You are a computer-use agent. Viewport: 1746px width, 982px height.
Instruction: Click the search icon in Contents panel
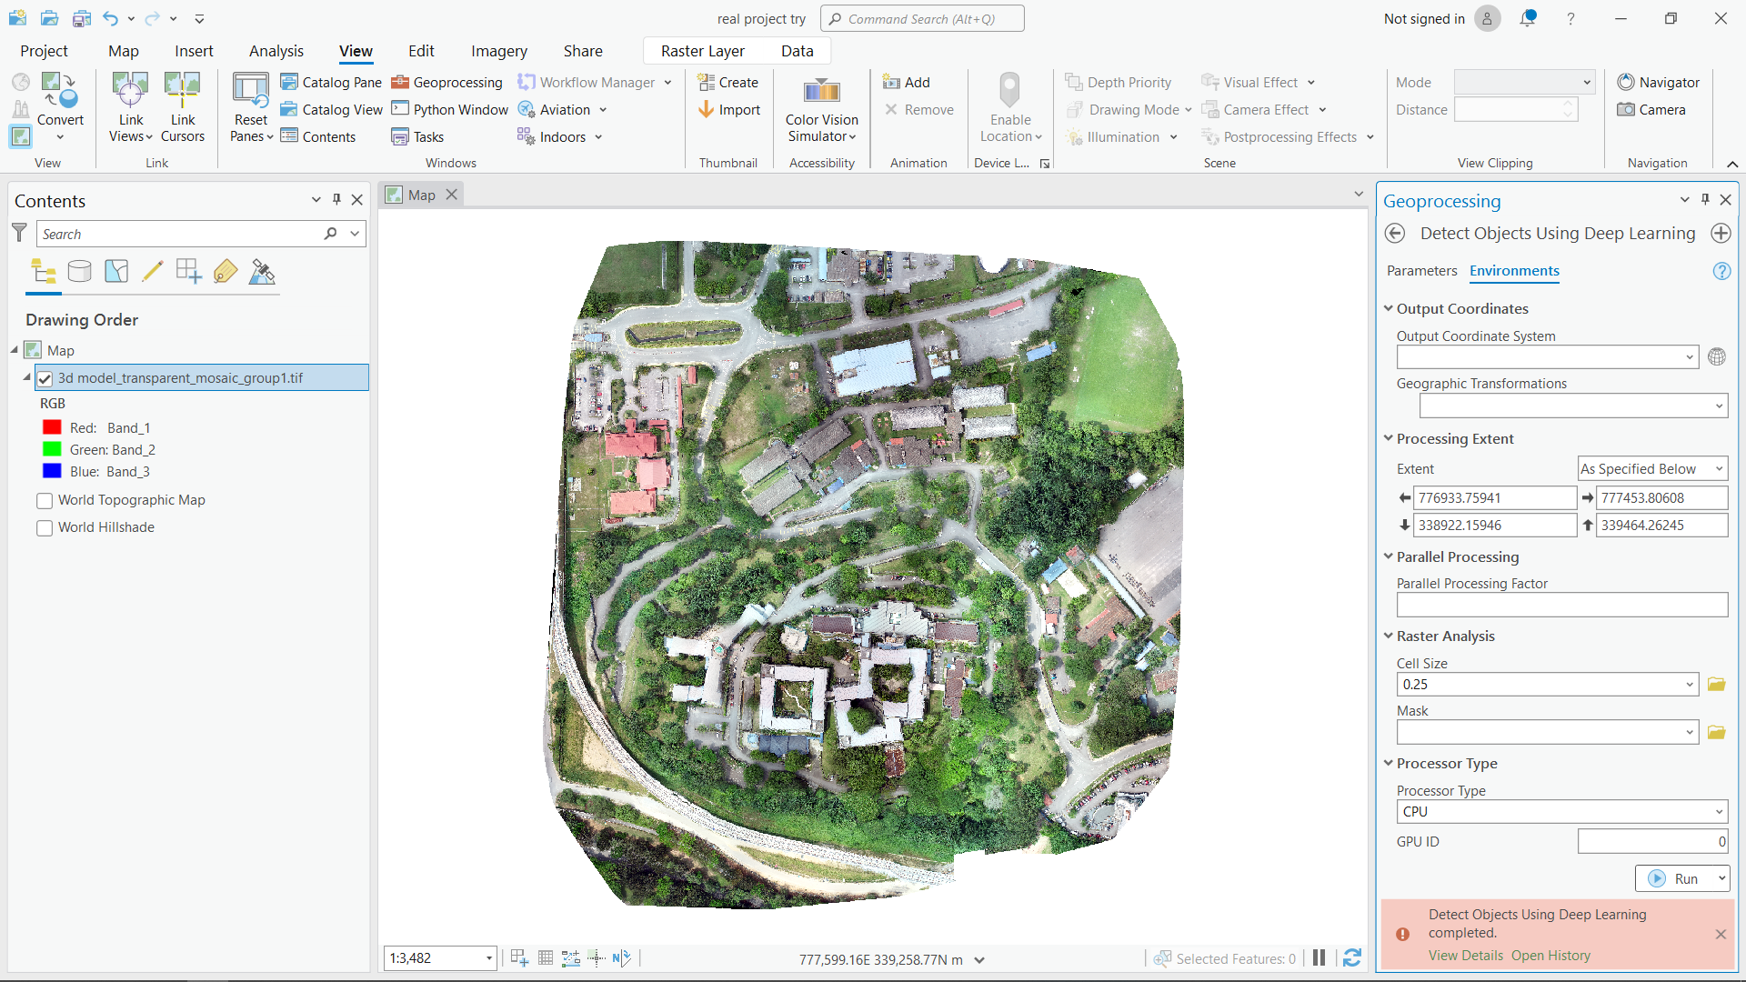331,234
